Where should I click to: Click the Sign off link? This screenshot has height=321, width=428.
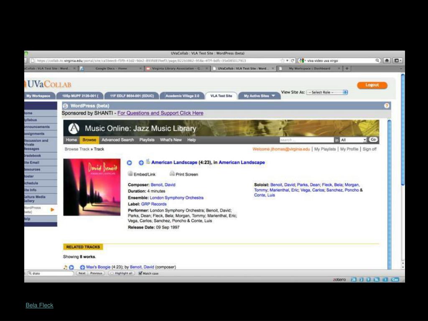pos(369,149)
